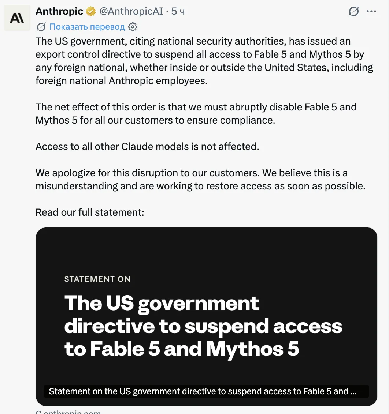The image size is (389, 414).
Task: Open the Grok icon beside the more menu
Action: (353, 11)
